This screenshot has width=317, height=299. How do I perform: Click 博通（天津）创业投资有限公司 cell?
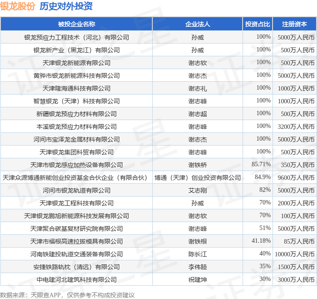[198, 178]
